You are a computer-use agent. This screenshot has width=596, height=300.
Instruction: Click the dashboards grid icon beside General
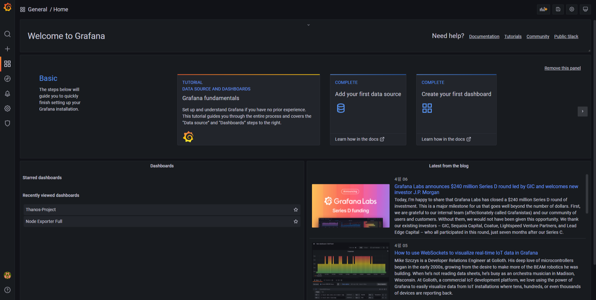coord(23,10)
